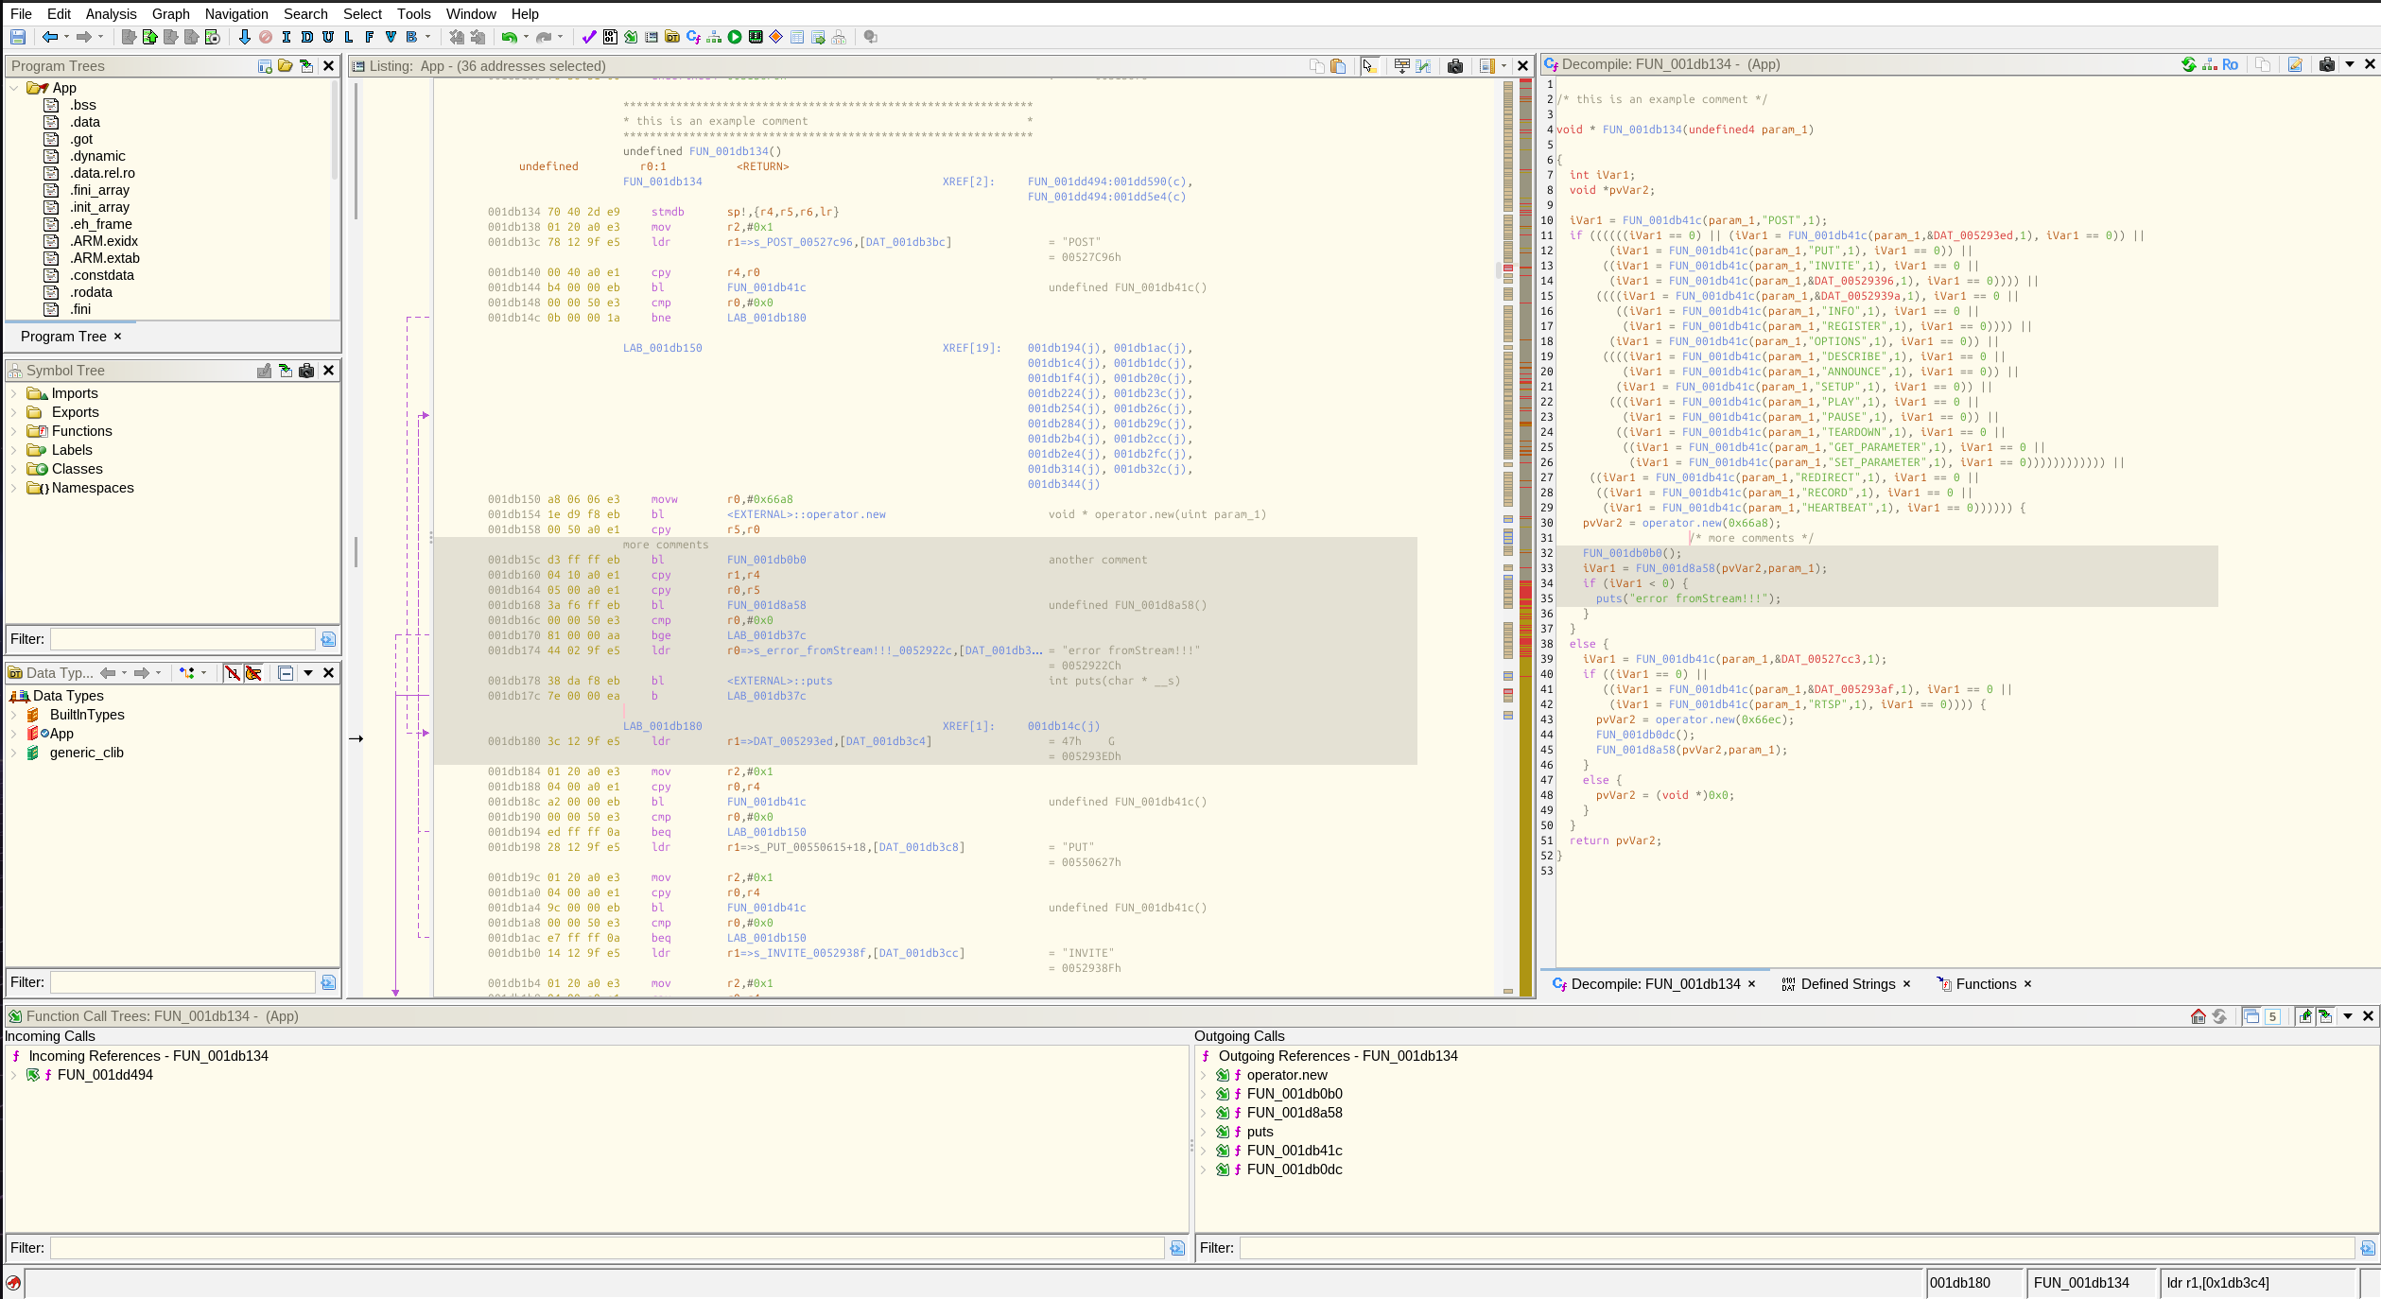The width and height of the screenshot is (2381, 1299).
Task: Click the purple checkmark Bookmarks icon
Action: point(589,37)
